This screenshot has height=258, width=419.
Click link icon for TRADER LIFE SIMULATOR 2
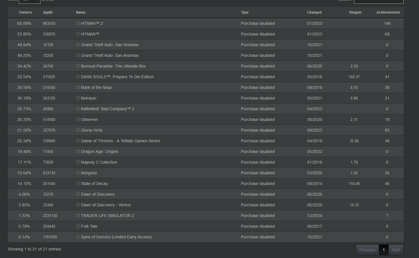pyautogui.click(x=78, y=216)
